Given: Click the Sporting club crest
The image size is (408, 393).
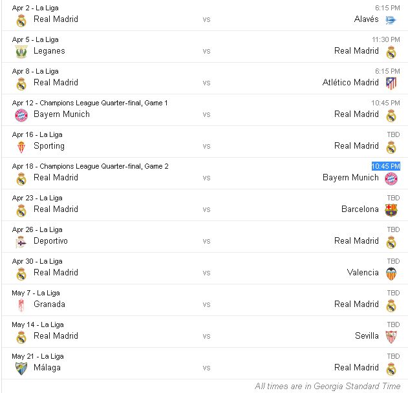Looking at the screenshot, I should click(21, 147).
